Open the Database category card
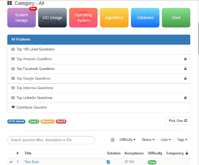This screenshot has width=199, height=165. [x=145, y=17]
